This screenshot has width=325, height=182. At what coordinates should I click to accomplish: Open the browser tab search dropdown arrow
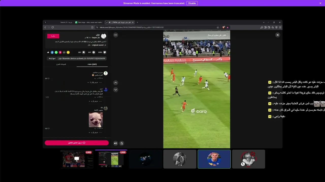(264, 22)
